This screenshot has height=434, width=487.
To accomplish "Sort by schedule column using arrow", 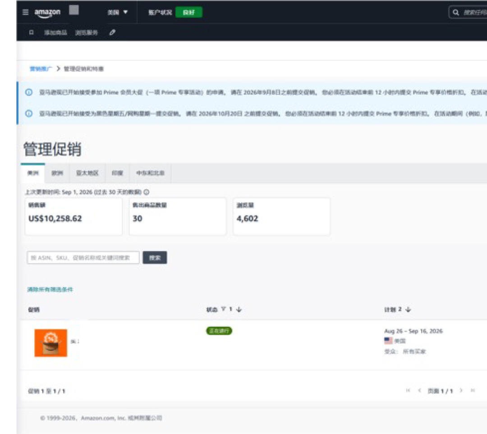I will 408,310.
